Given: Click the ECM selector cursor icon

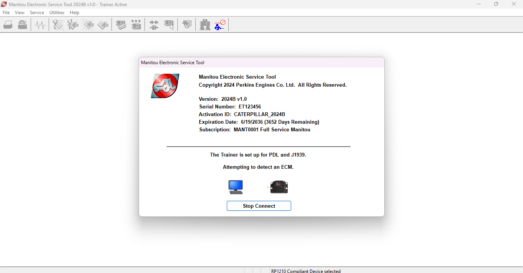Looking at the screenshot, I should 169,25.
